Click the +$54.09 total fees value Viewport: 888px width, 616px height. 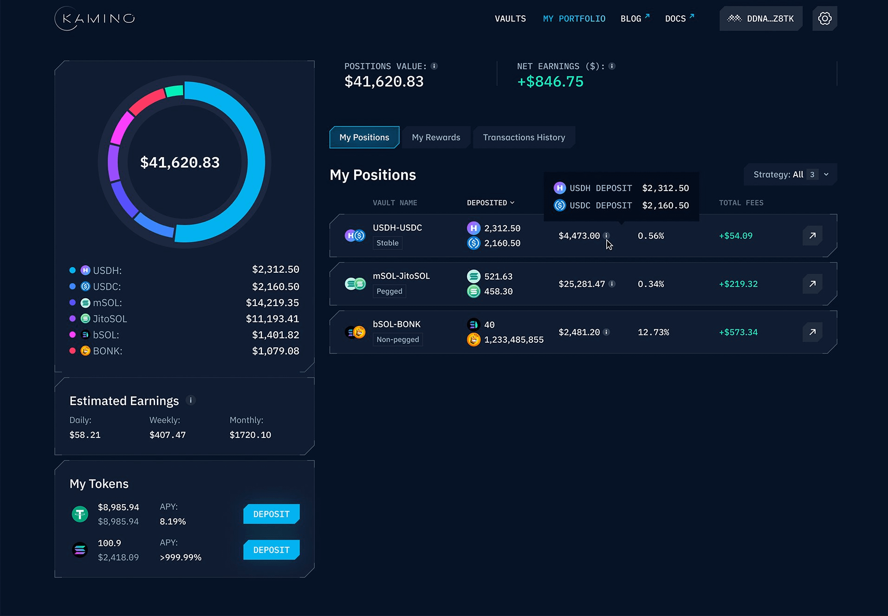tap(736, 236)
